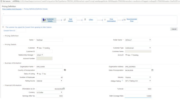Click the Information As On date field
The height and width of the screenshot is (101, 180).
pos(49,89)
